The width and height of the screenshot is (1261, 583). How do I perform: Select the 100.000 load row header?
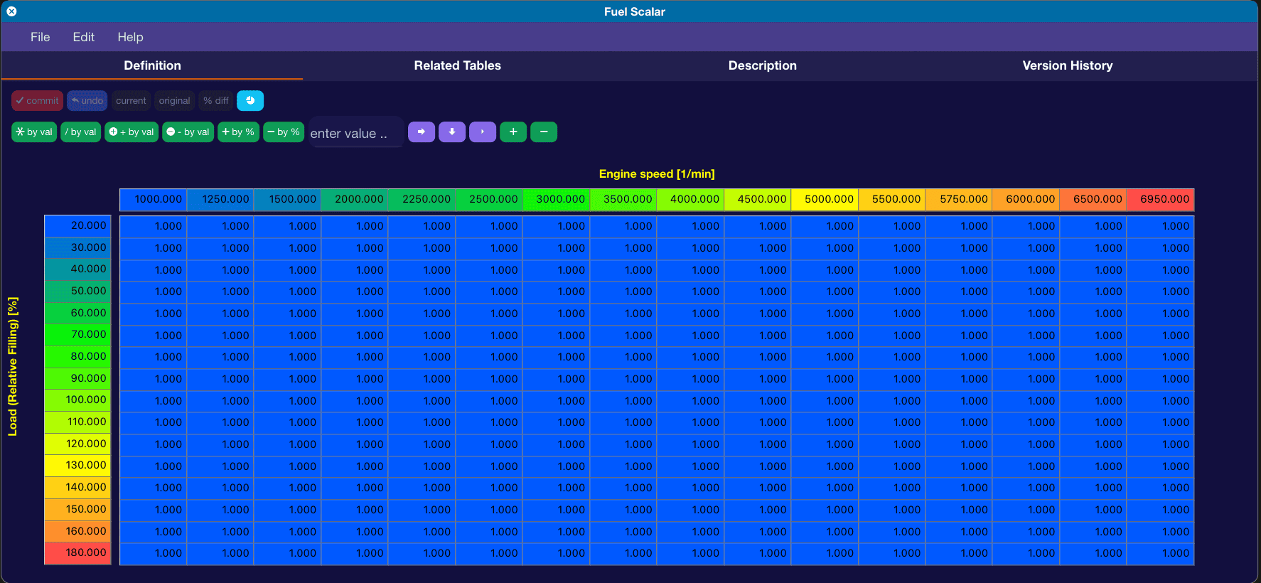[x=77, y=400]
